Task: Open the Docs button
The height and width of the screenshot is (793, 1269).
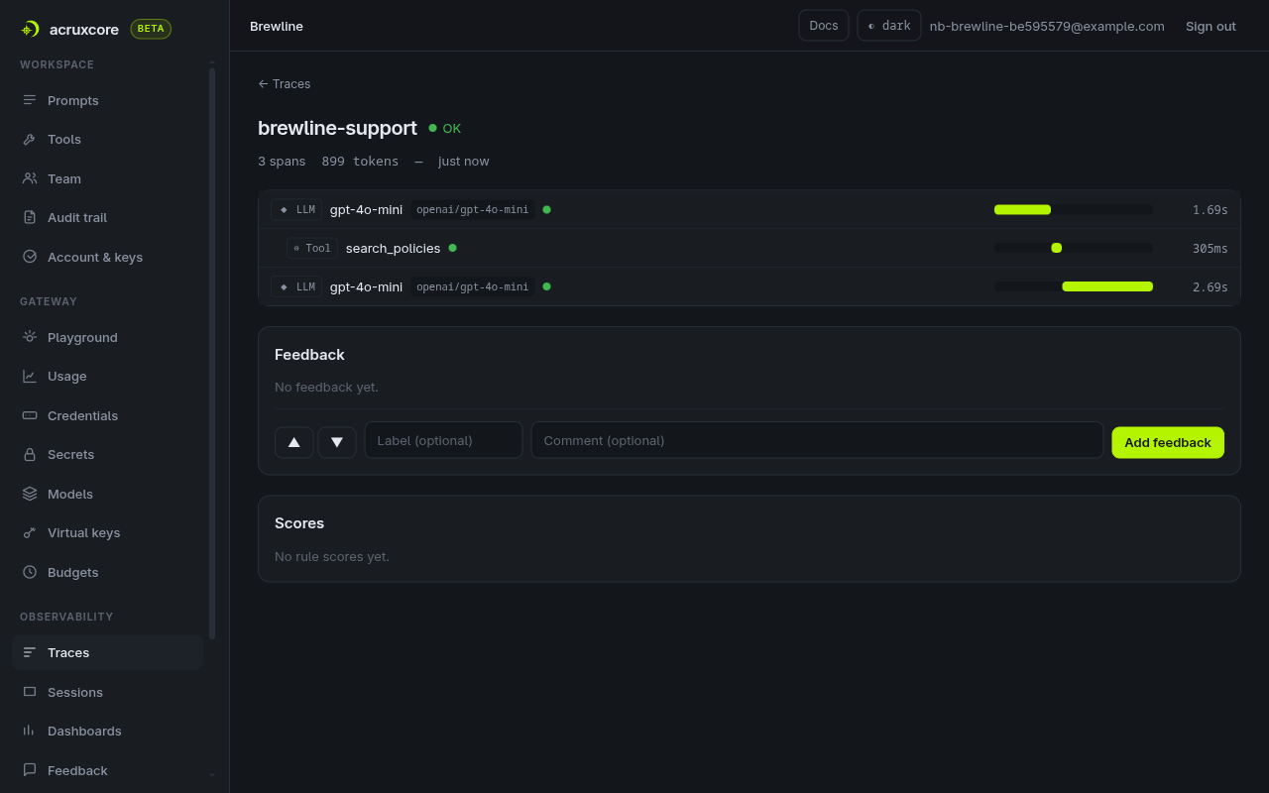Action: point(824,26)
